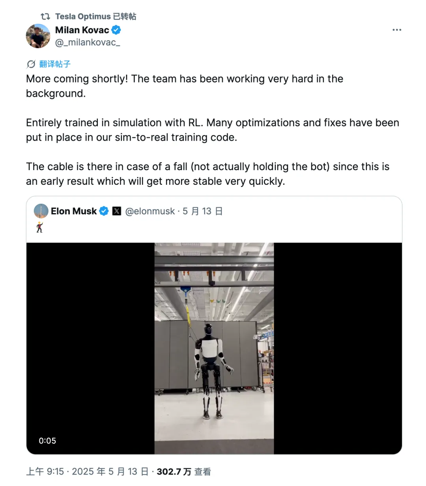The image size is (426, 486).
Task: Click the verified badge next to Elon Musk
Action: pos(104,211)
